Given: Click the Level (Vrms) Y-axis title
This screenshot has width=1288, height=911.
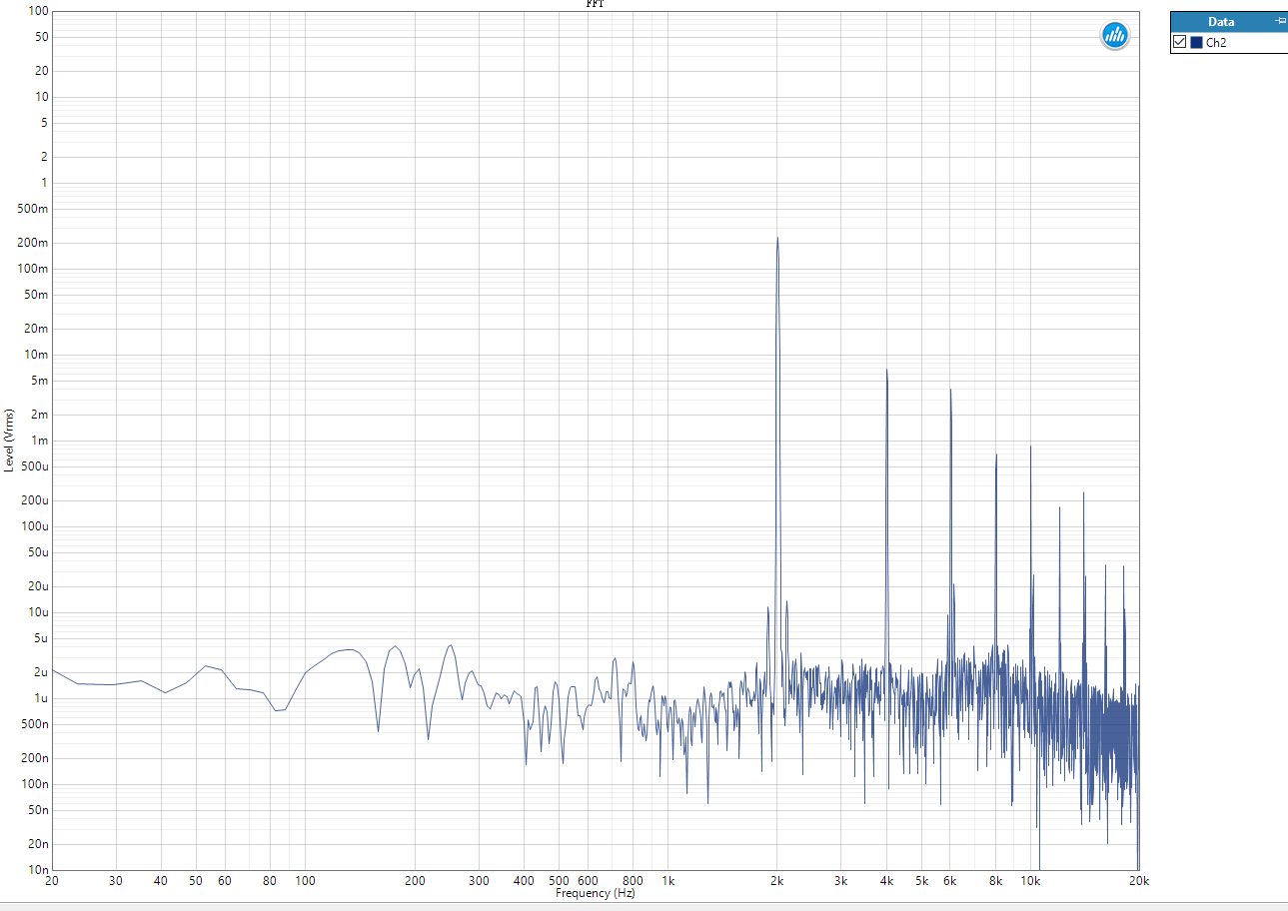Looking at the screenshot, I should pyautogui.click(x=9, y=440).
